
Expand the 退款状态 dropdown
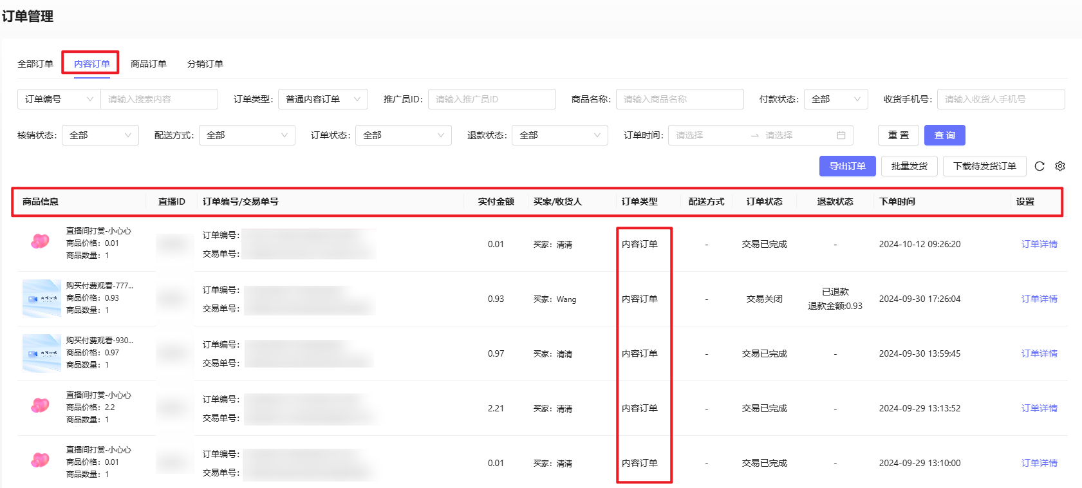[x=559, y=135]
